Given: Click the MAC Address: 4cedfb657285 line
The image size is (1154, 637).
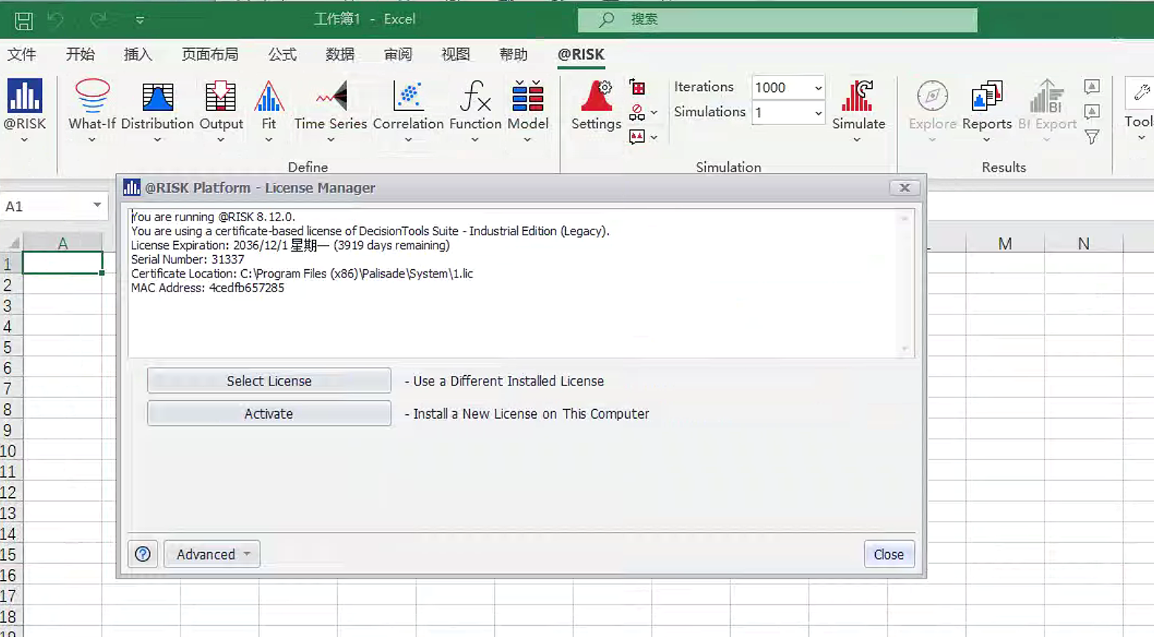Looking at the screenshot, I should coord(208,288).
